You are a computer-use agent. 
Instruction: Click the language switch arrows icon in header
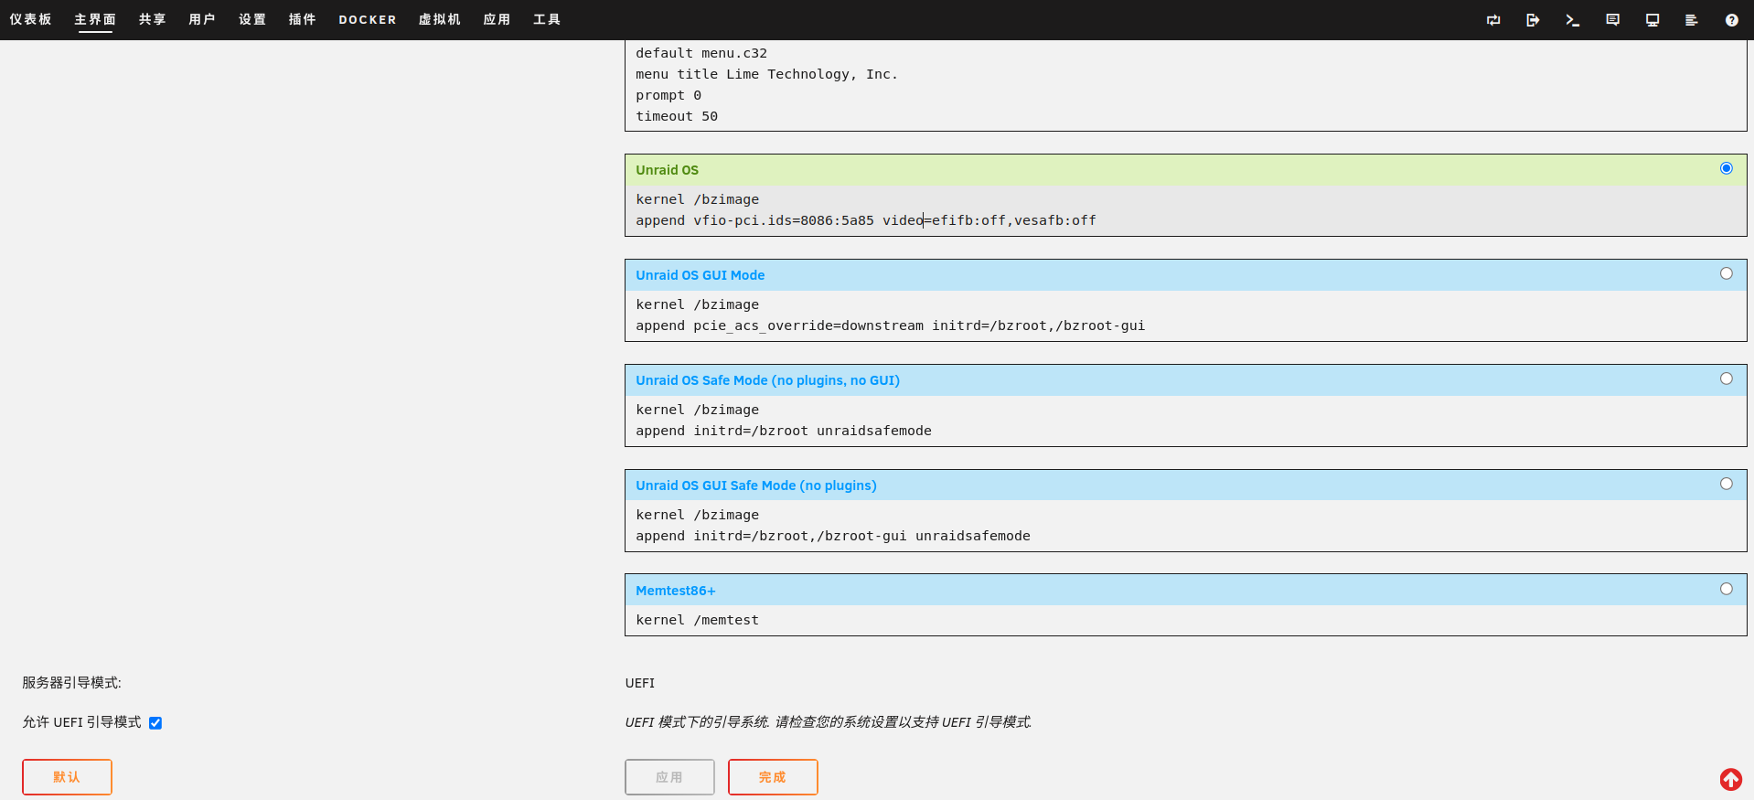(1493, 20)
